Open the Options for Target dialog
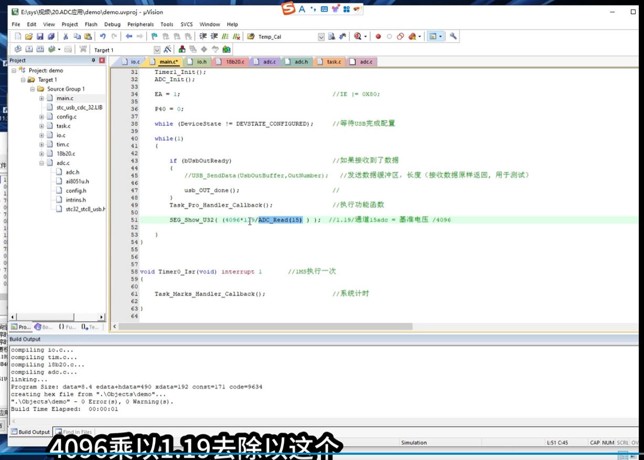The width and height of the screenshot is (644, 460). (x=168, y=49)
